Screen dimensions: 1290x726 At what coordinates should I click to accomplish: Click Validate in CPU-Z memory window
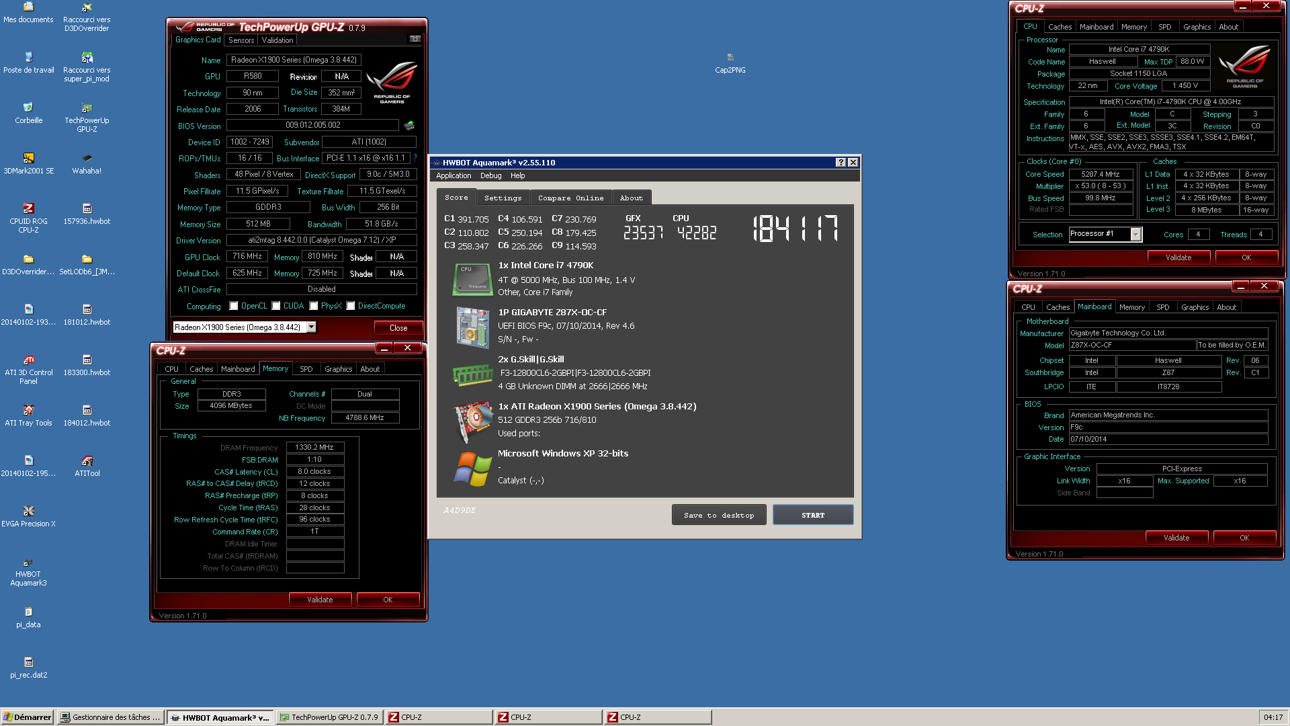(320, 600)
